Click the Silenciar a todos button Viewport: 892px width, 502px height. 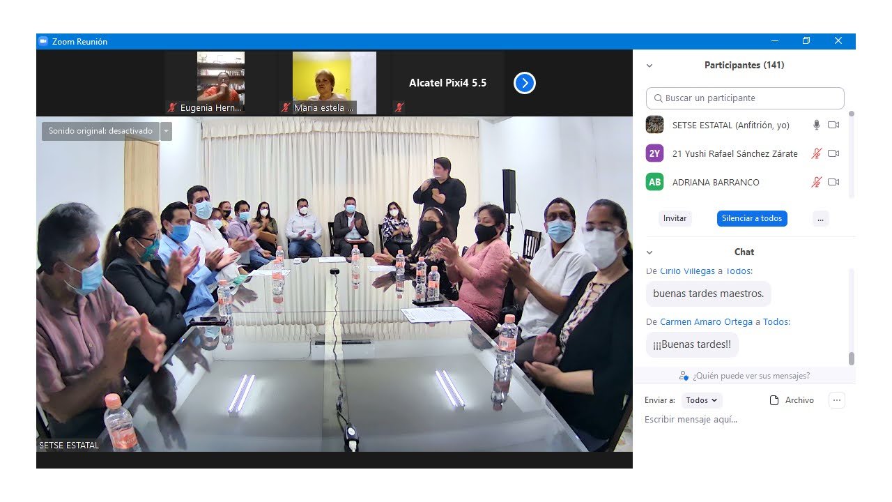(x=752, y=218)
